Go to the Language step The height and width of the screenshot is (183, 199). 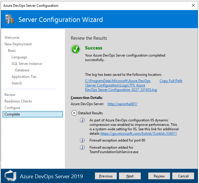click(19, 57)
